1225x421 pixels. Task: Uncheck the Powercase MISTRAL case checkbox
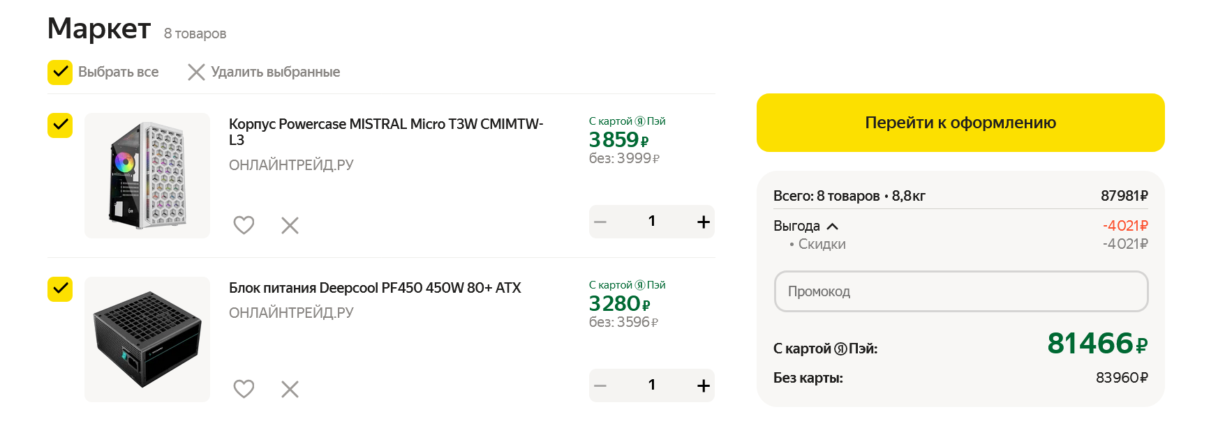pyautogui.click(x=60, y=125)
